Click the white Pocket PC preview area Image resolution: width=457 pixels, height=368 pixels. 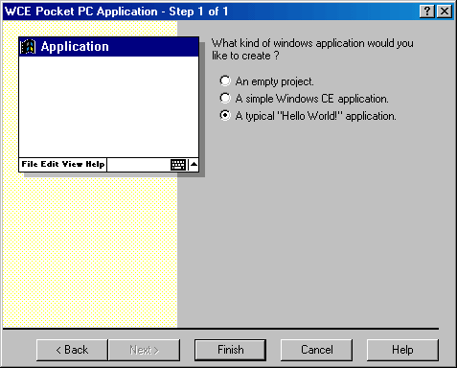point(108,106)
